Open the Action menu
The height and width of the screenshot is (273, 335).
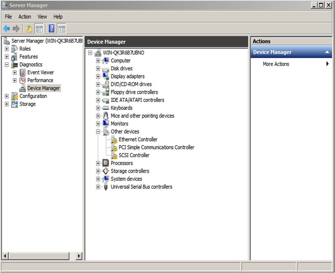pyautogui.click(x=25, y=17)
